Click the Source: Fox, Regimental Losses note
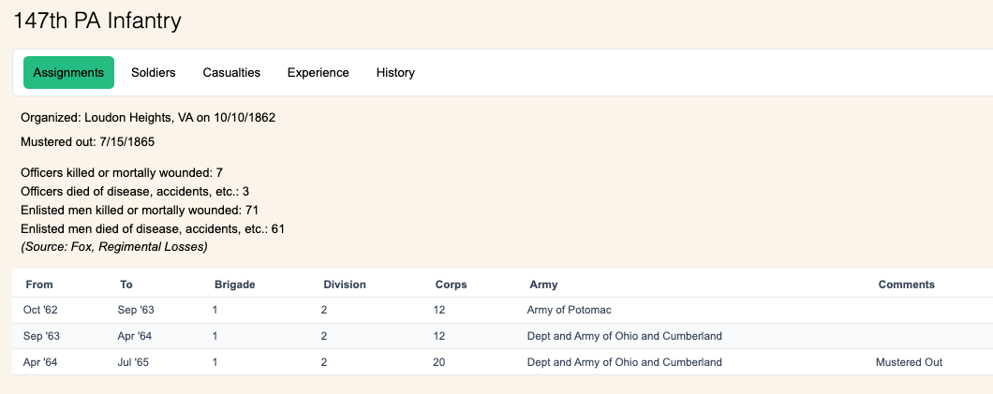 pyautogui.click(x=113, y=247)
